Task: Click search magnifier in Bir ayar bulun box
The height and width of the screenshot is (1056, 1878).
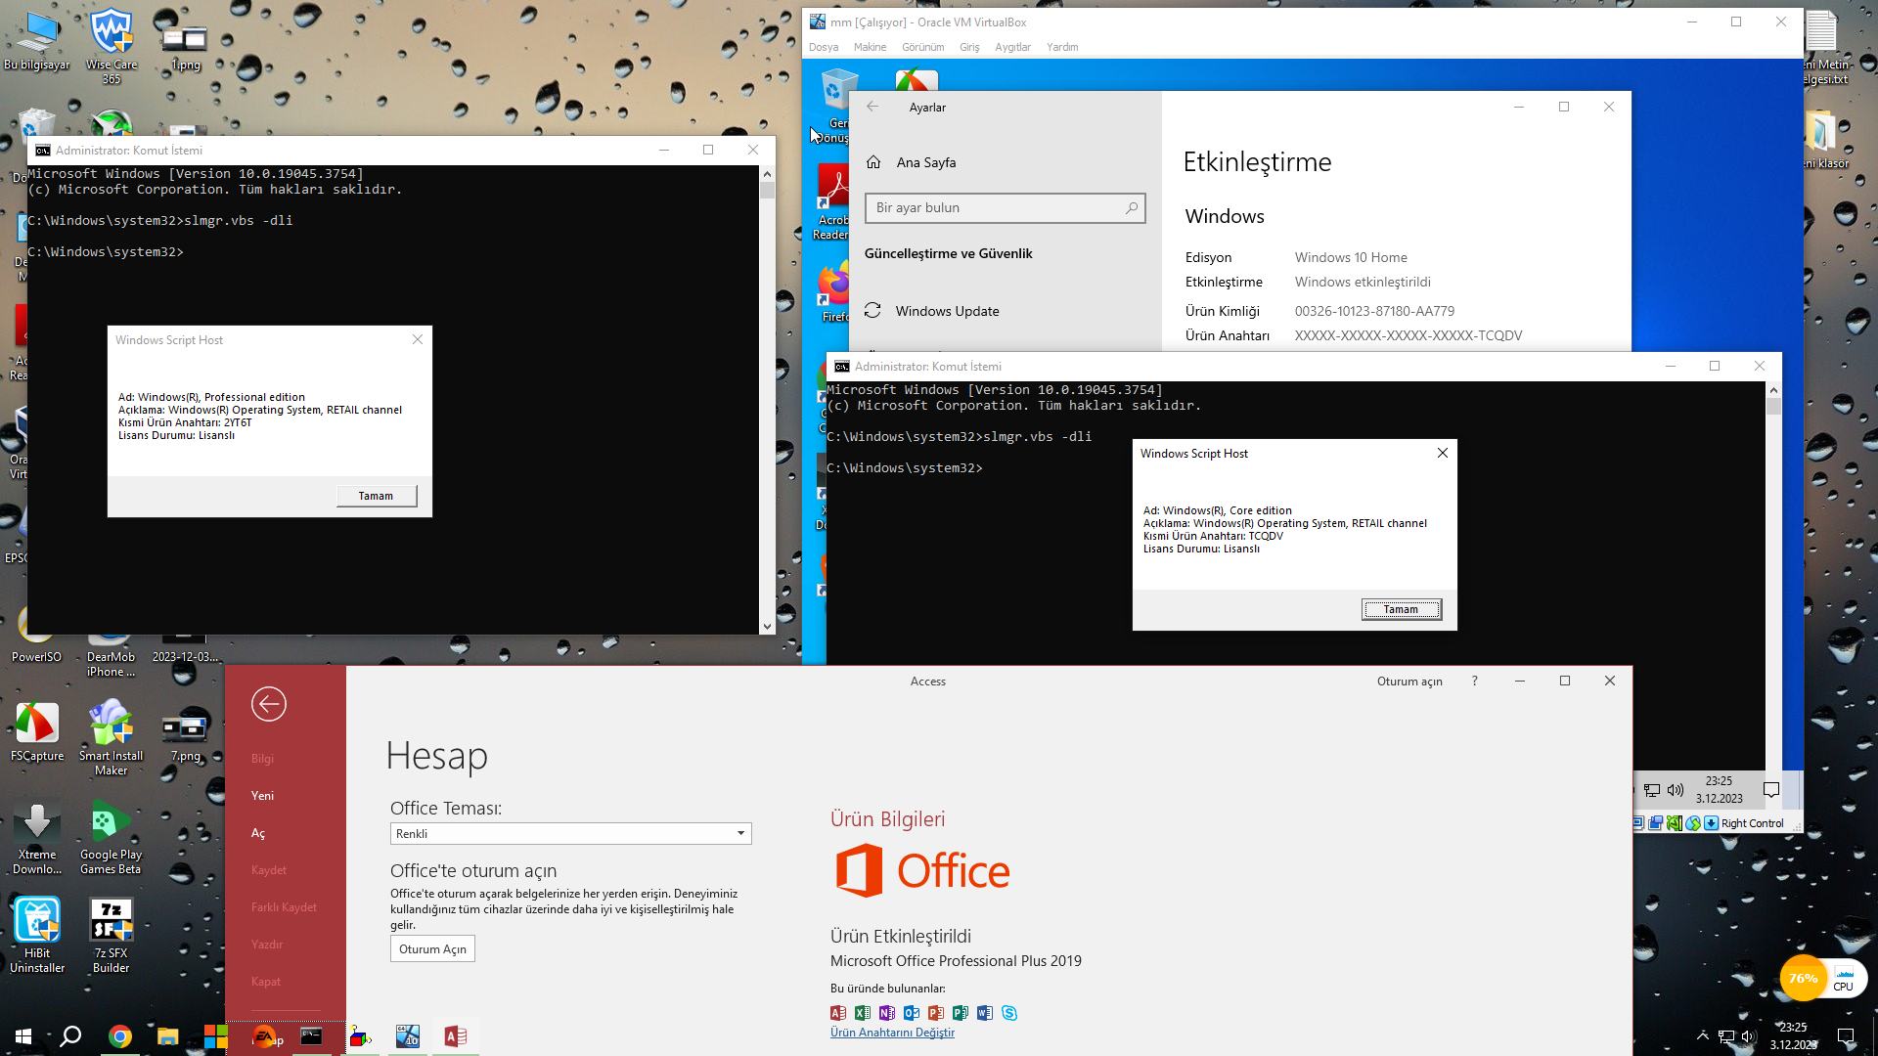Action: coord(1132,207)
